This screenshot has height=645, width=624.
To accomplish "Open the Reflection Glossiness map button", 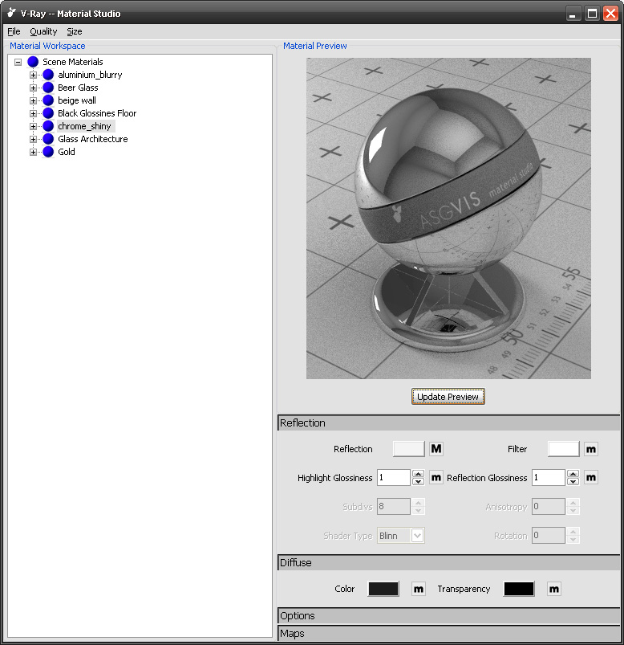I will pyautogui.click(x=591, y=478).
